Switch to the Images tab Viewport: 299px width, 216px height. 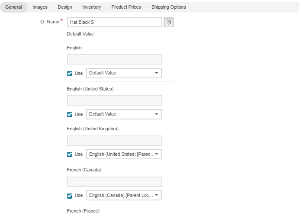point(40,7)
